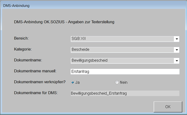Click the Bereich: label
Viewport: 187px width, 115px height.
click(21, 38)
